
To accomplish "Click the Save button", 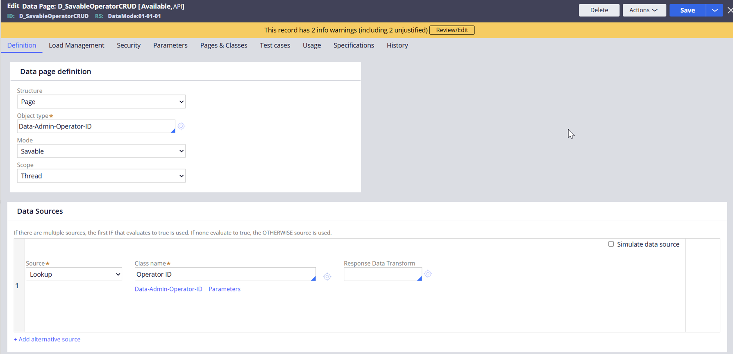I will (687, 10).
